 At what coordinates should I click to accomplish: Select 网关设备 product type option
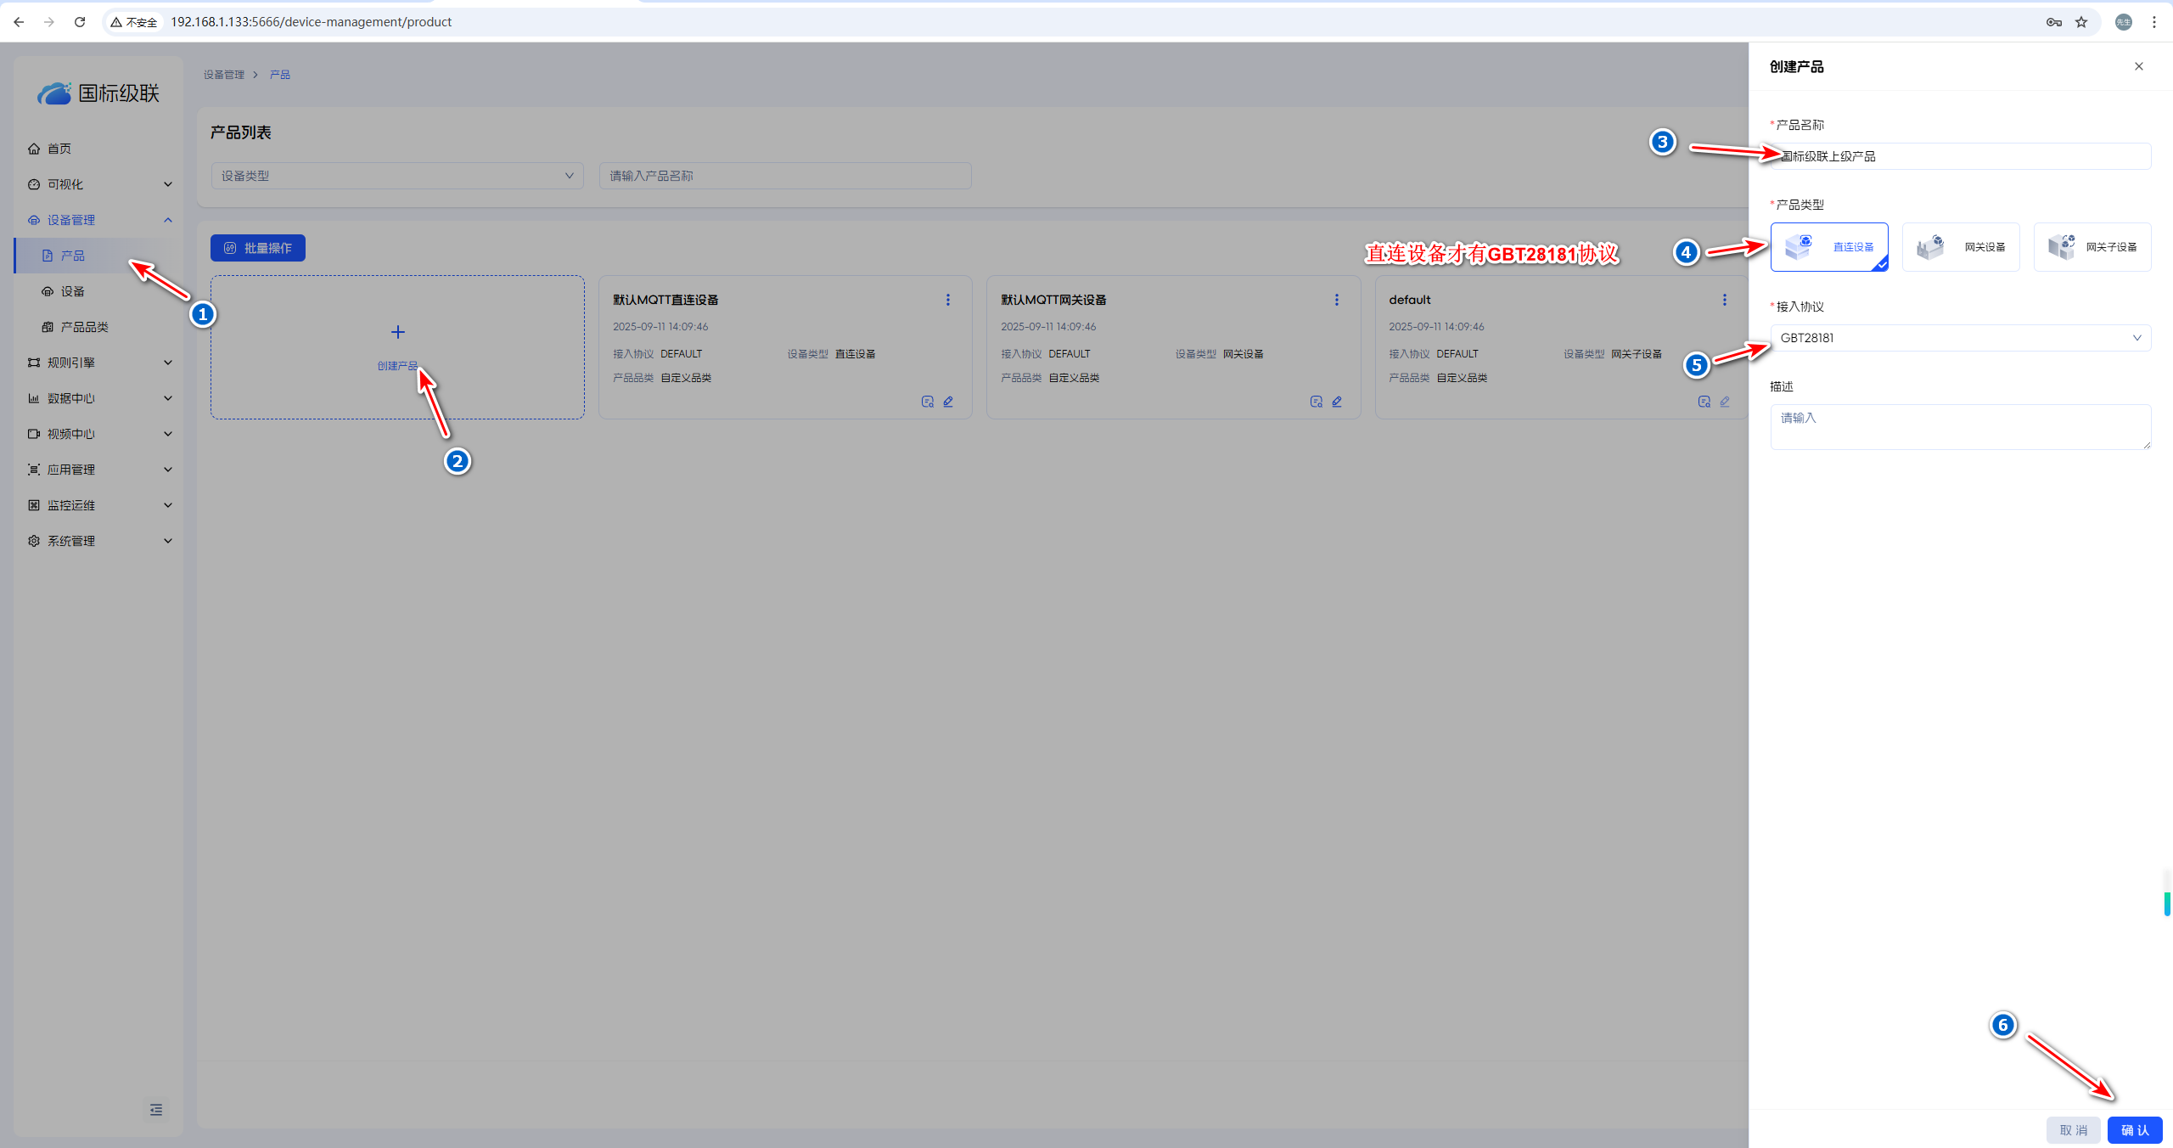click(1961, 247)
